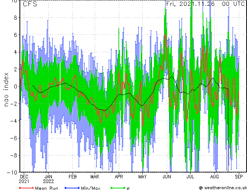Click the 'Mean Run' legend text
Viewport: 247px width, 190px height.
click(x=46, y=188)
